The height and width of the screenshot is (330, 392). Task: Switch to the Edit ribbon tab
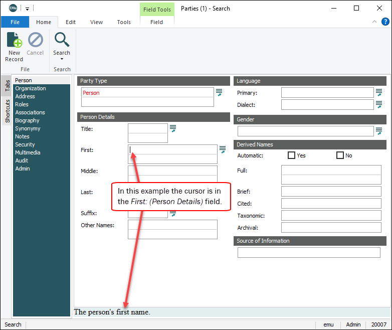pos(71,22)
